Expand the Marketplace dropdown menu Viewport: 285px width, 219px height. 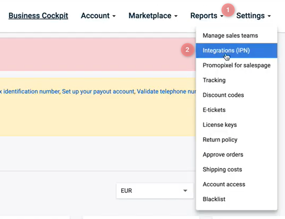click(153, 16)
